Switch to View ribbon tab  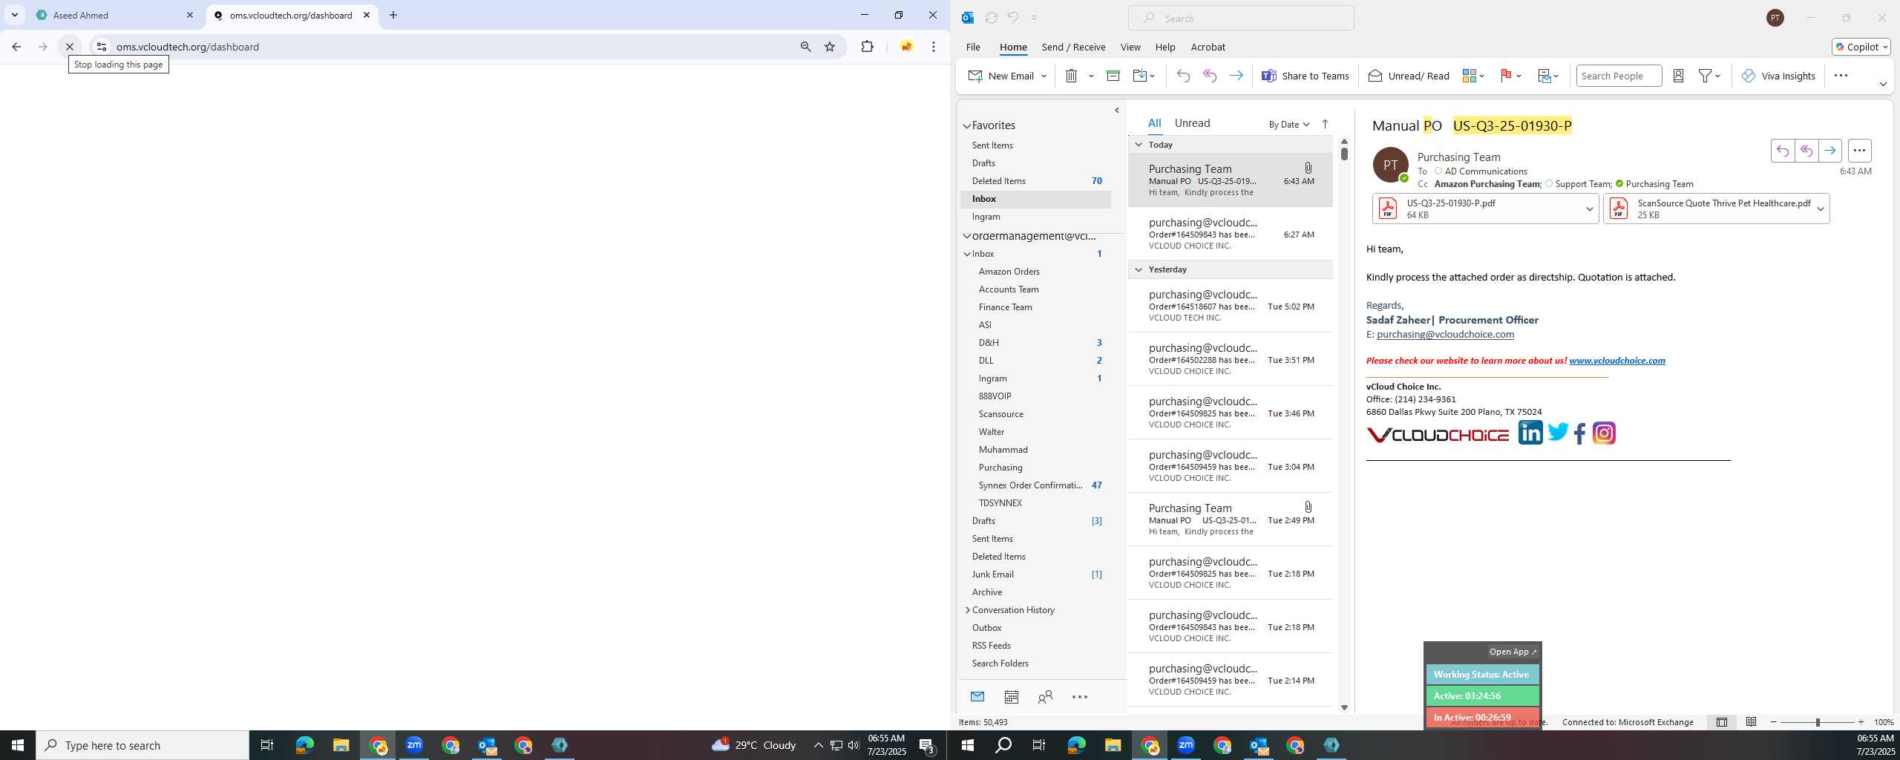coord(1130,47)
